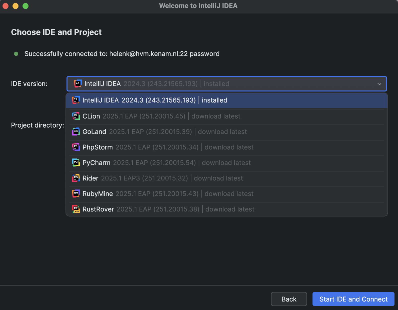
Task: Click the GoLand product icon
Action: 76,131
